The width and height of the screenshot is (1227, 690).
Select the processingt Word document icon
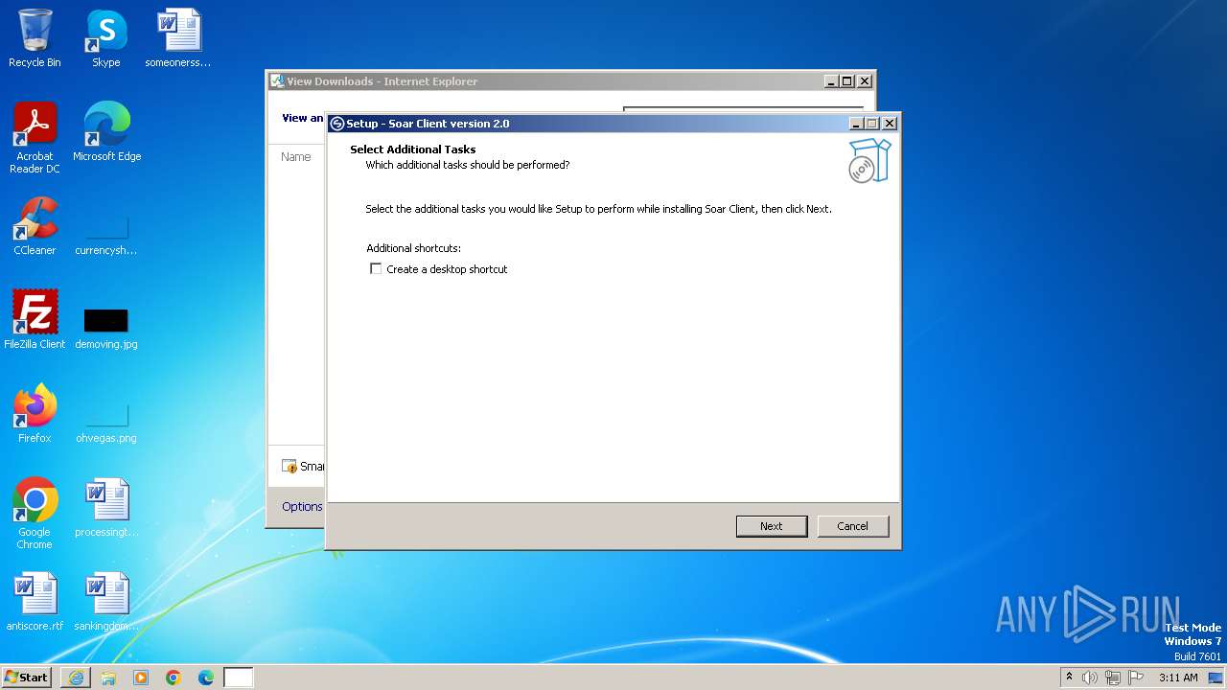click(106, 508)
